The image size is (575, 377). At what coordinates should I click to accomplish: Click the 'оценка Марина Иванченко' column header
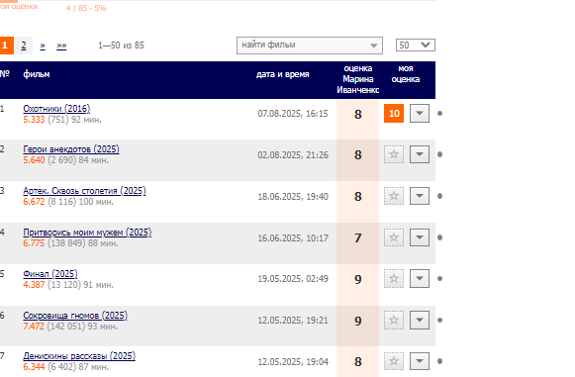click(x=358, y=79)
